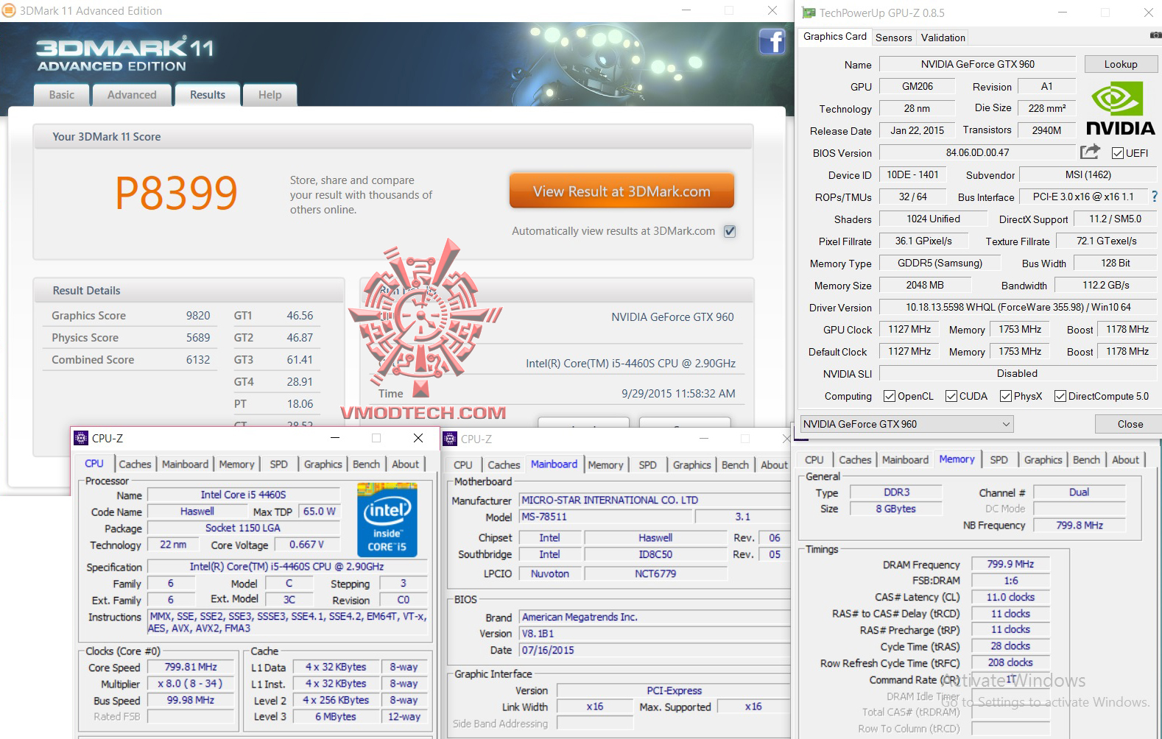Uncheck Automatically view results at 3DMark.com
Image resolution: width=1162 pixels, height=739 pixels.
730,231
